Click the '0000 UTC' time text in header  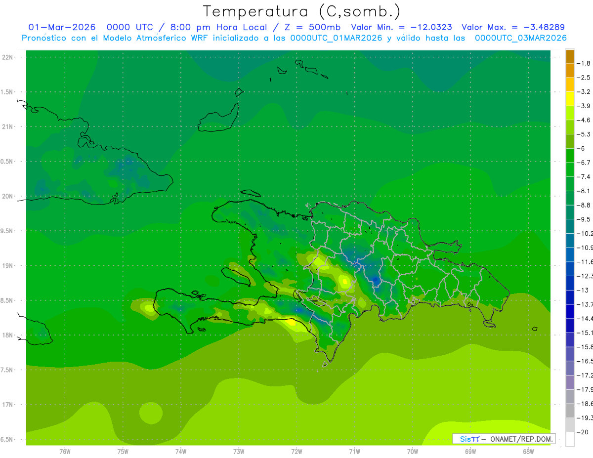point(130,27)
